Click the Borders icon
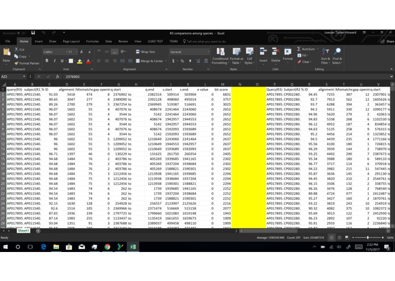Screen dimensions: 395x281 point(71,61)
